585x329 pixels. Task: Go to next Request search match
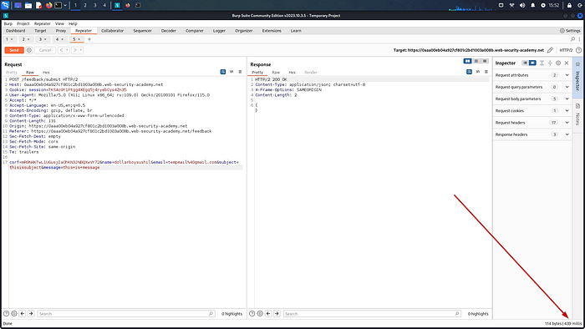(x=31, y=314)
